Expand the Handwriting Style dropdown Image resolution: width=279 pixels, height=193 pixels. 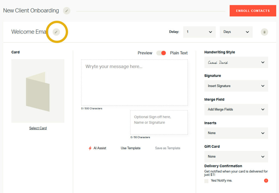pos(236,62)
